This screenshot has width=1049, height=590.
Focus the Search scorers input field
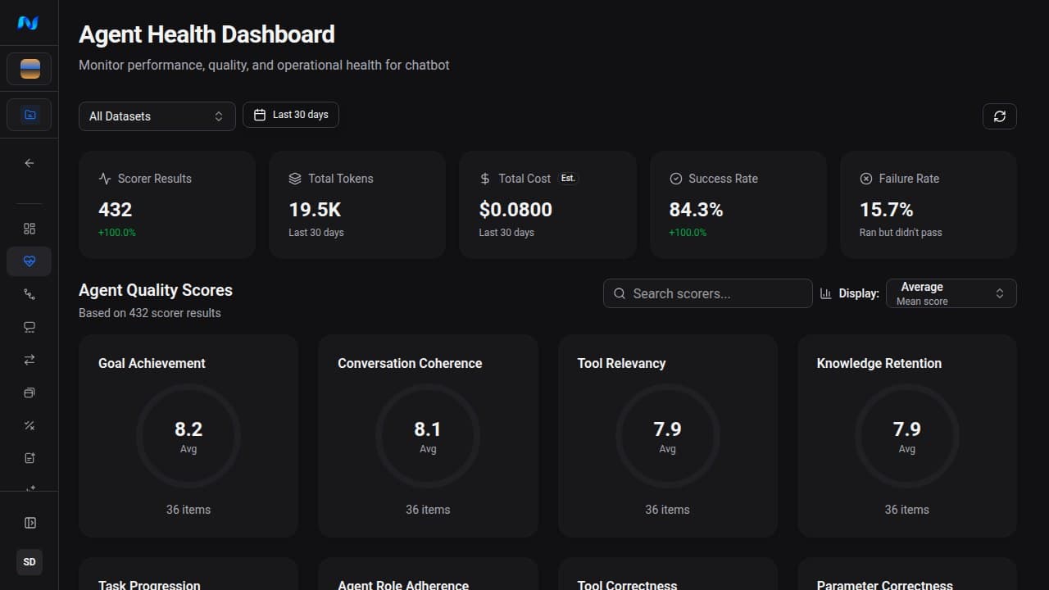tap(708, 293)
